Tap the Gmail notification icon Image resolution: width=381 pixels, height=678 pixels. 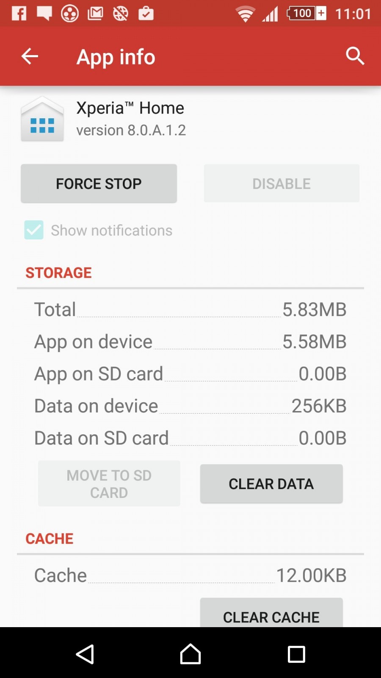click(x=95, y=13)
